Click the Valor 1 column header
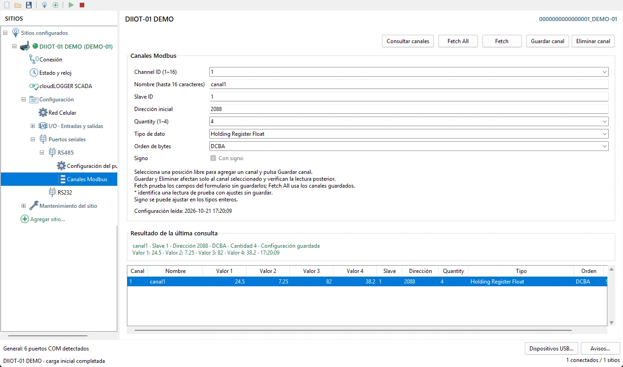Image resolution: width=623 pixels, height=367 pixels. point(224,271)
